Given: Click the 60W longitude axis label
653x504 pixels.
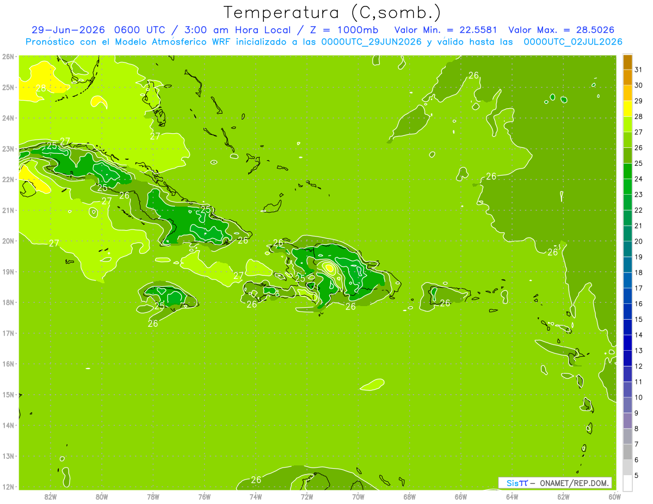Looking at the screenshot, I should pos(615,496).
